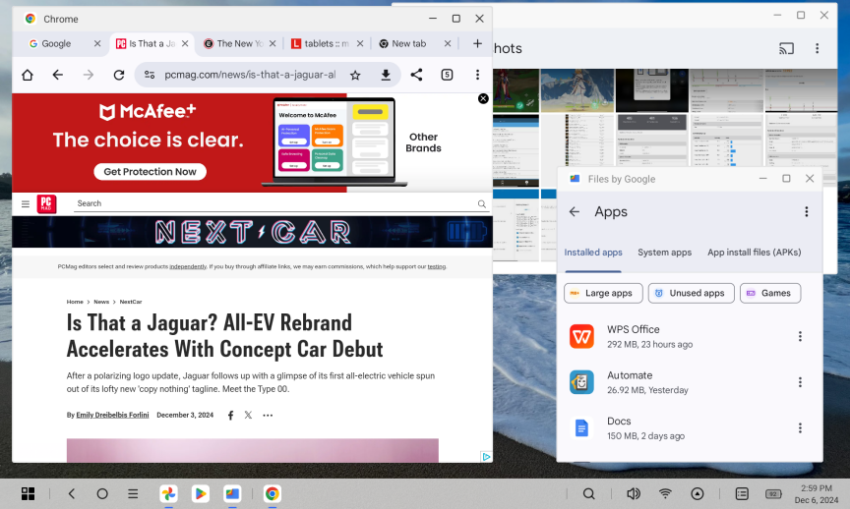Switch to the Google tab

tap(56, 44)
